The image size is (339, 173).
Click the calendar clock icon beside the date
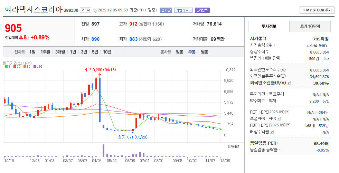tap(95, 10)
